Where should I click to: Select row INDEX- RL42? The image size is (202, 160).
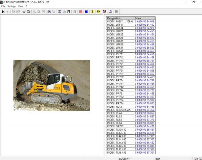tap(131, 107)
